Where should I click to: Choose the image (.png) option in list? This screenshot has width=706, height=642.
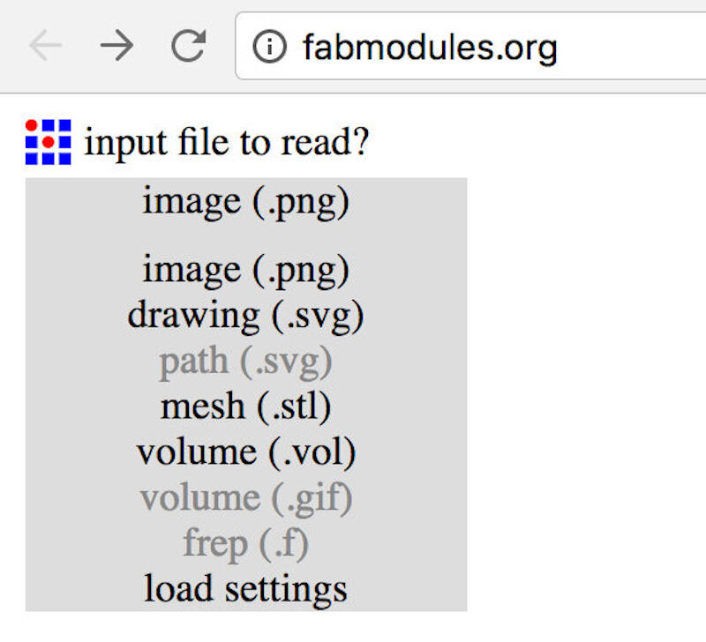tap(245, 269)
